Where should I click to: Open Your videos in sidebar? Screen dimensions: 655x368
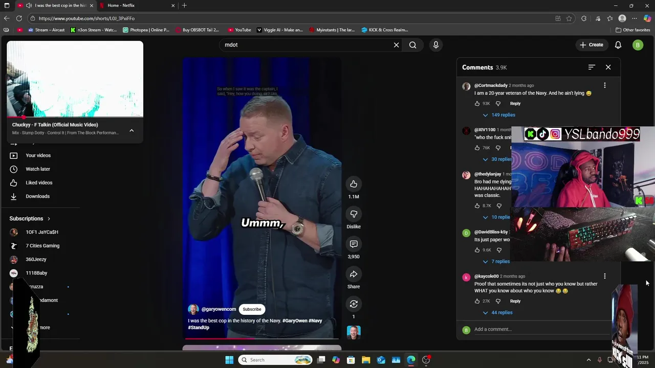click(38, 155)
